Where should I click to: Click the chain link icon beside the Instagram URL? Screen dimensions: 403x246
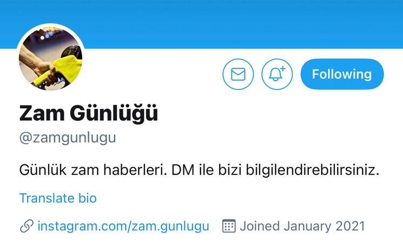(x=27, y=226)
